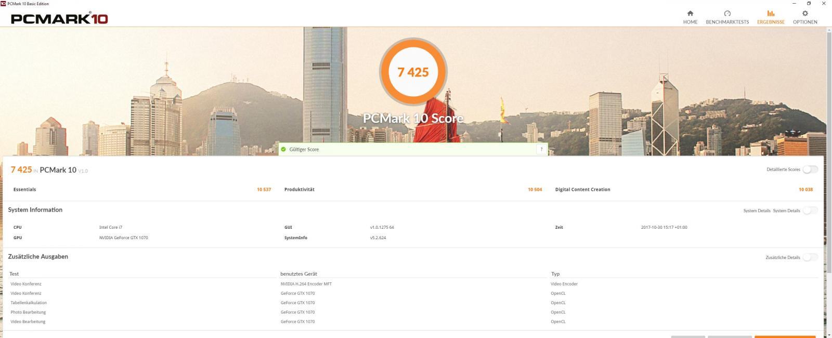
Task: Select the ERGEBNISSE tab
Action: pos(771,17)
